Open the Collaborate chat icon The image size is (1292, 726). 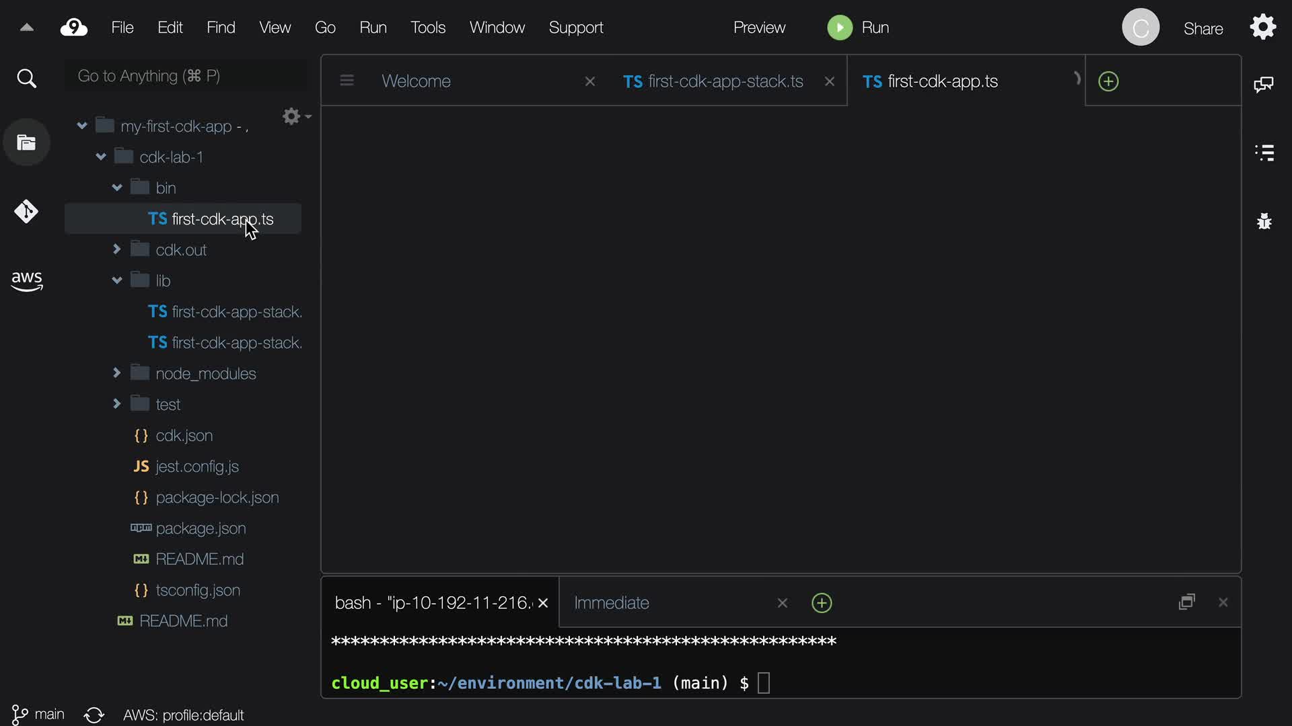pyautogui.click(x=1264, y=84)
